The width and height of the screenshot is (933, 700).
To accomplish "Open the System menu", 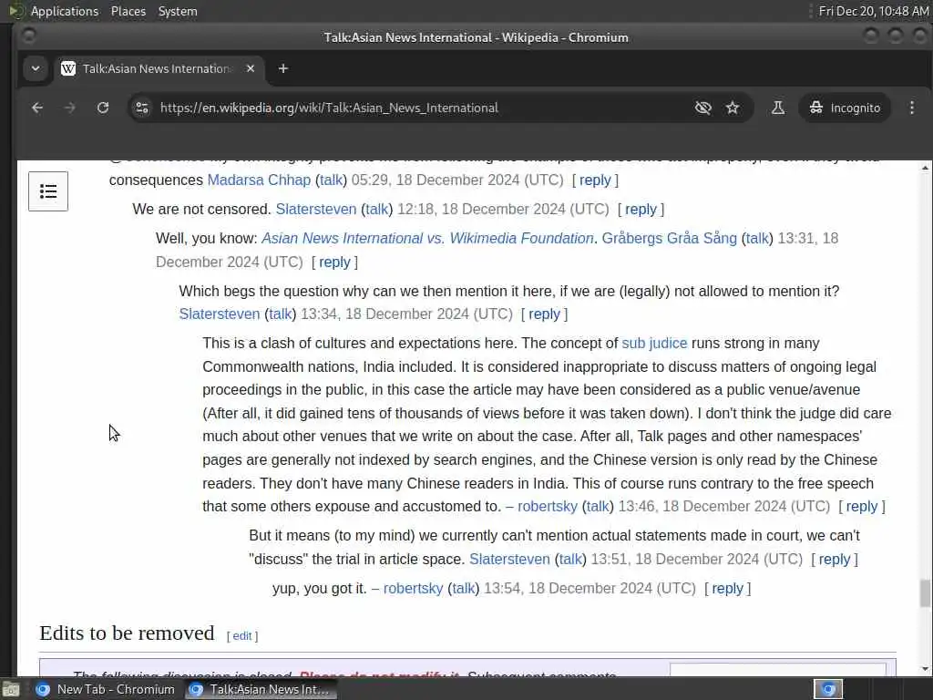I will coord(178,11).
